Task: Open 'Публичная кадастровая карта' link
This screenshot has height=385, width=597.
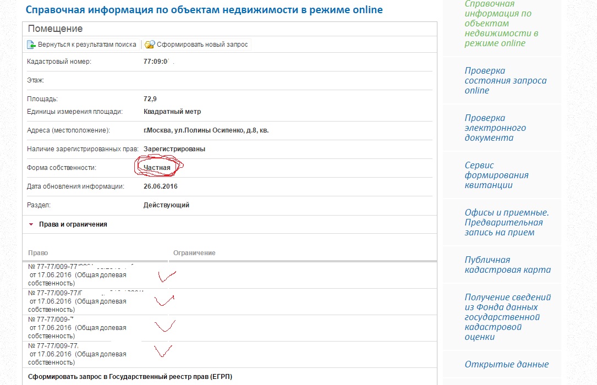Action: (x=507, y=265)
